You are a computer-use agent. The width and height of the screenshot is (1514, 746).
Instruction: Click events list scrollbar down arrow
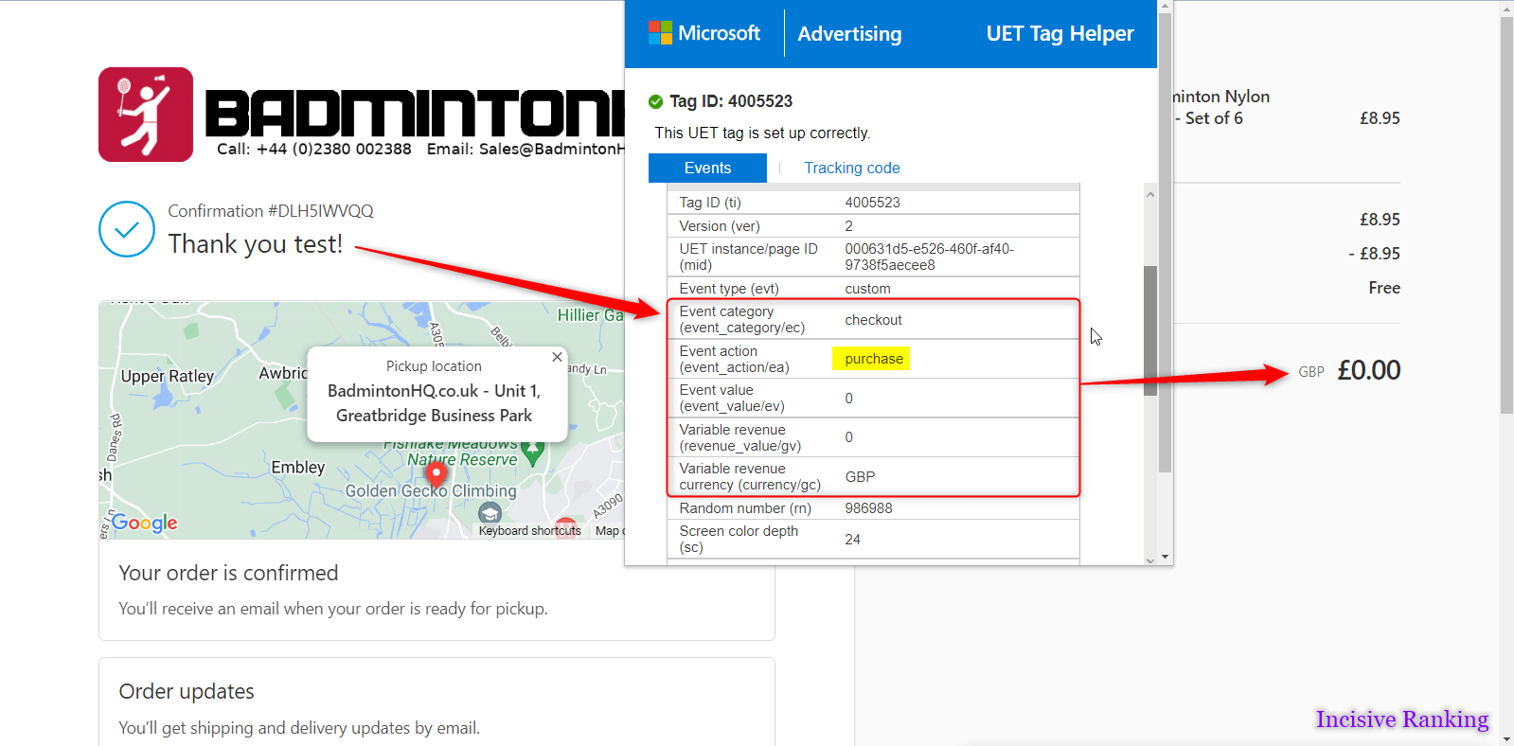(1150, 559)
